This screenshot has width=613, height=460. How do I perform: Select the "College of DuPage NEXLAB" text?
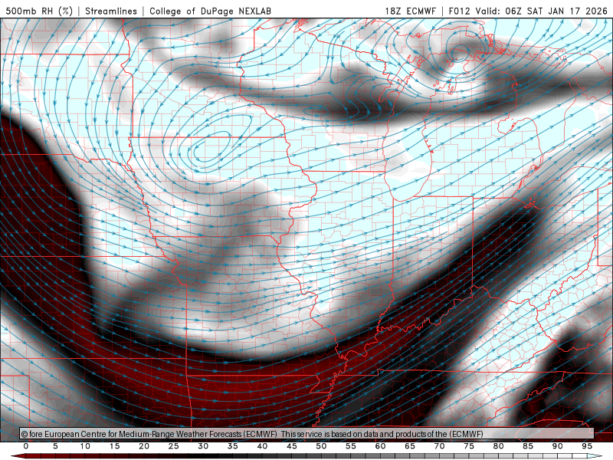pos(210,11)
